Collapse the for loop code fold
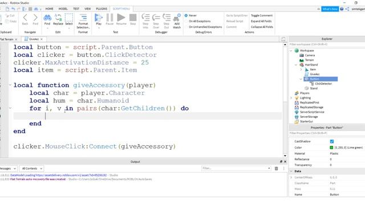 coord(10,108)
